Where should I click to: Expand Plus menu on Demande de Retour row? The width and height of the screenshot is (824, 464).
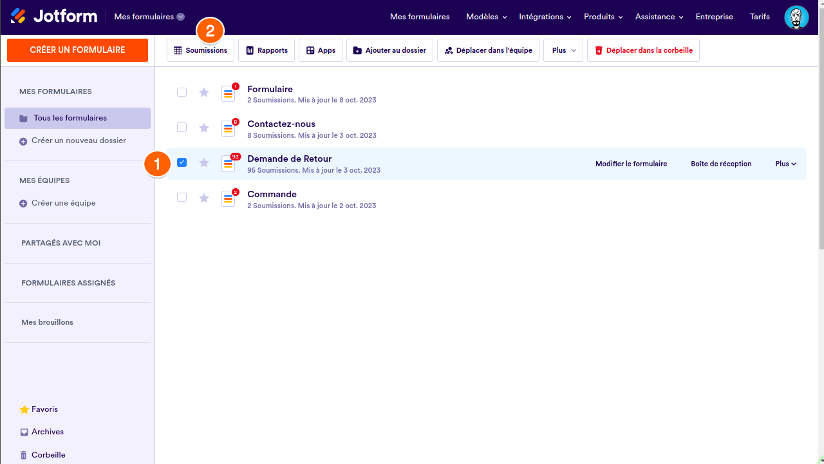tap(786, 164)
